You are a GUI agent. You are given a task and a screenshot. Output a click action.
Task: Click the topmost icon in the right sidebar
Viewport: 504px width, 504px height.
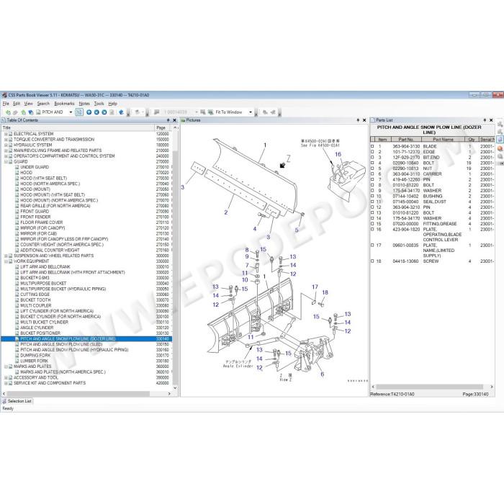tap(500, 125)
